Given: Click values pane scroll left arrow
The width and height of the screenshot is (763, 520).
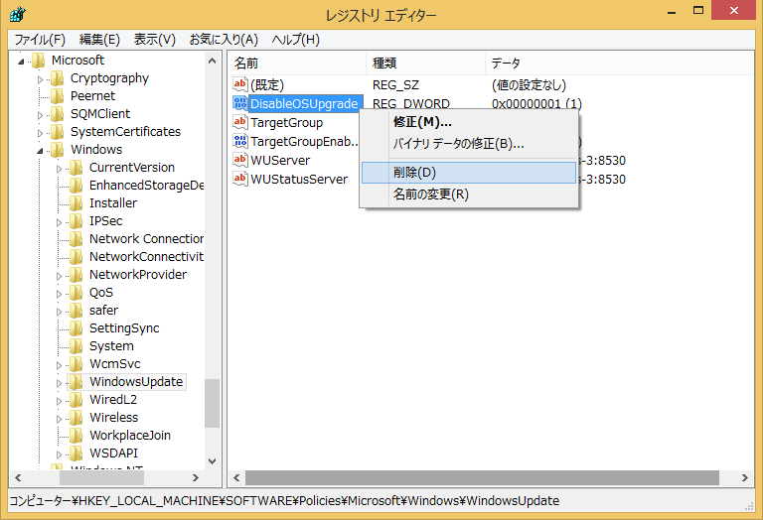Looking at the screenshot, I should (236, 477).
